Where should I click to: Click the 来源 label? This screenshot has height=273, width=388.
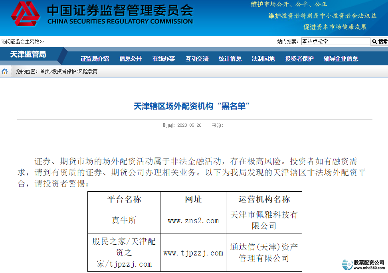218,125
